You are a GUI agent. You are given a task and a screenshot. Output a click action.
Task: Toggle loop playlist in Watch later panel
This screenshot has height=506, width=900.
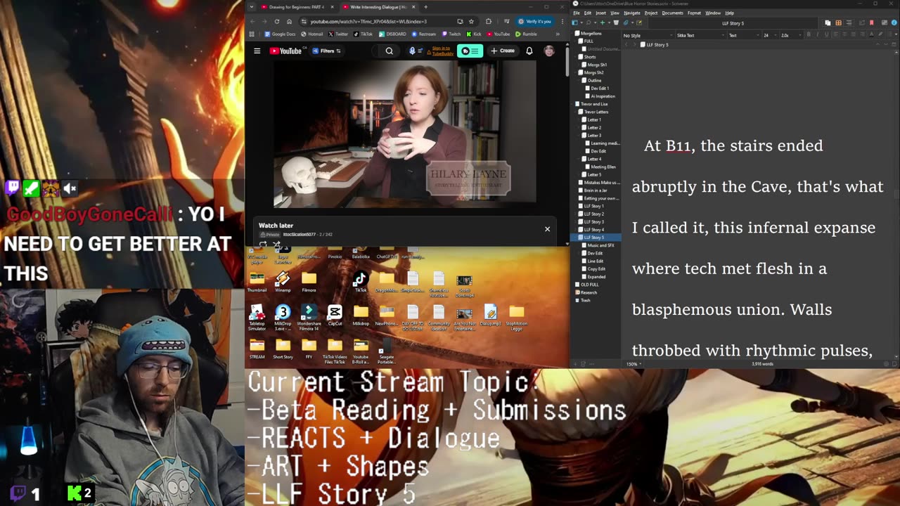point(263,245)
